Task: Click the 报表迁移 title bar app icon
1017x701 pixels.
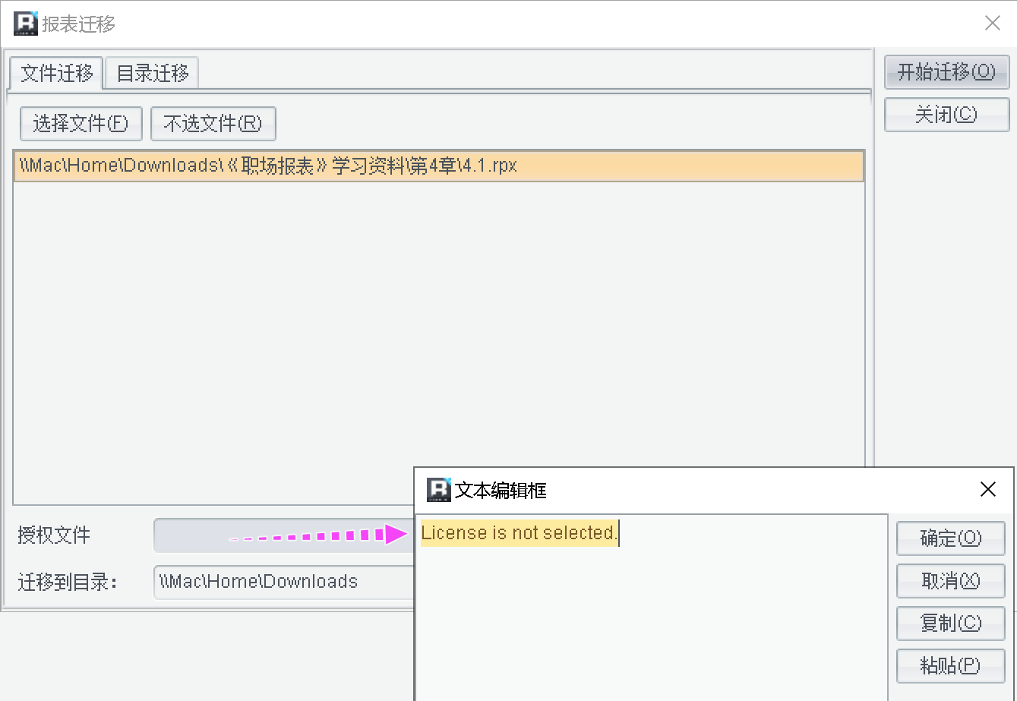Action: tap(26, 24)
